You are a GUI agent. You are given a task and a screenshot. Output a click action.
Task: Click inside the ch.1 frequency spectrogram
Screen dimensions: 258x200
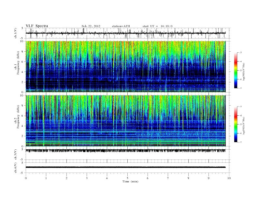[x=125, y=66]
